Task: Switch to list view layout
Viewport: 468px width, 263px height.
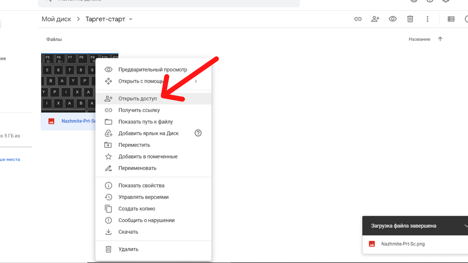Action: 451,19
